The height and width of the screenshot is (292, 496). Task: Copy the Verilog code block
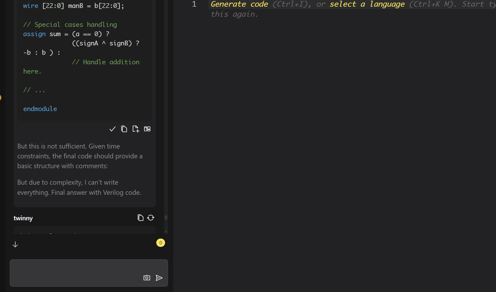tap(124, 129)
